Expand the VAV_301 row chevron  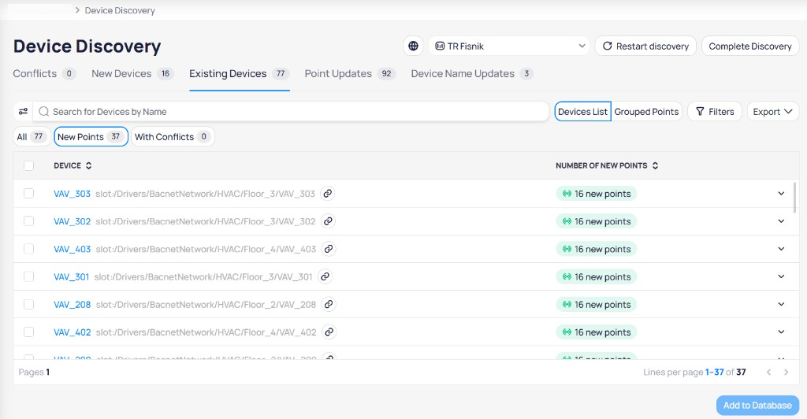point(781,277)
